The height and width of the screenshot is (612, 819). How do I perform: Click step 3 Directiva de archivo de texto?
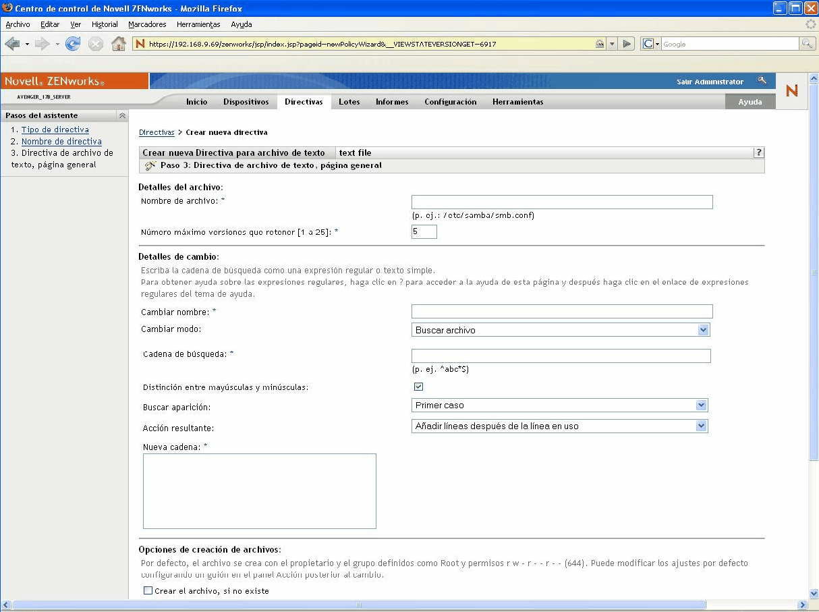click(x=62, y=159)
